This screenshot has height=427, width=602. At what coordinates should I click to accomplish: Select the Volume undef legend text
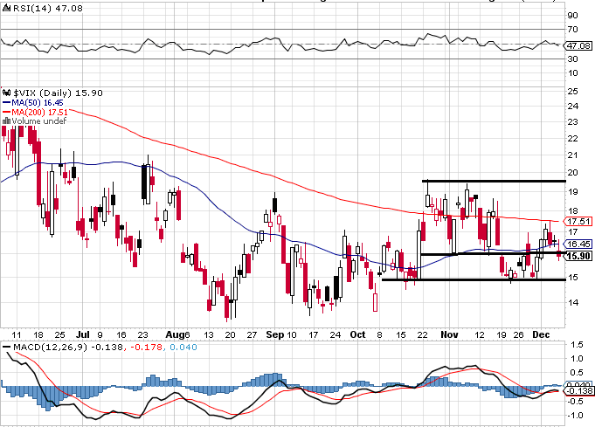[x=39, y=121]
